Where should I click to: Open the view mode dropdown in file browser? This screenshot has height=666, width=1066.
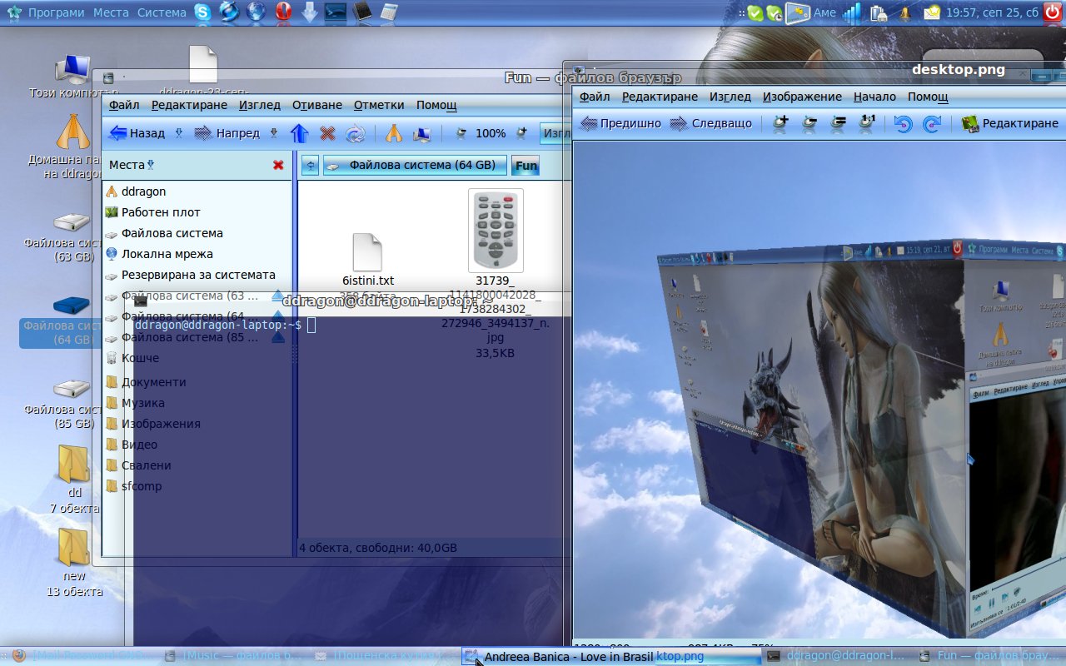(555, 133)
